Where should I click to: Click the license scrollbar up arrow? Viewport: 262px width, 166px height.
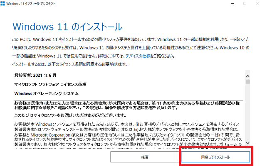coord(248,76)
